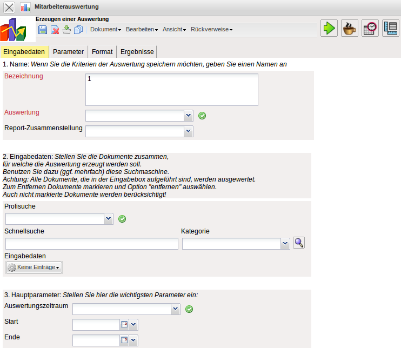Open the Dokument menu
This screenshot has height=348, width=401.
pyautogui.click(x=105, y=30)
